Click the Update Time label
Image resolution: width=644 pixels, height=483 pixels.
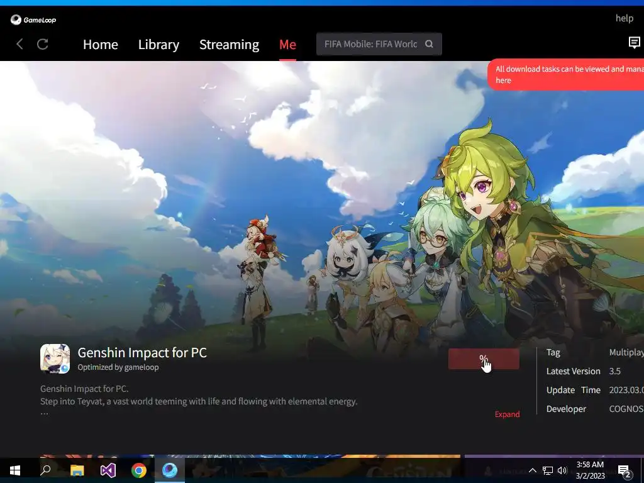click(574, 390)
